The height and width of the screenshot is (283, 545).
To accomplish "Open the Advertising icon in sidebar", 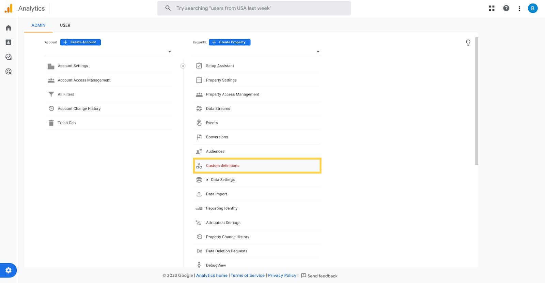I will (x=9, y=72).
